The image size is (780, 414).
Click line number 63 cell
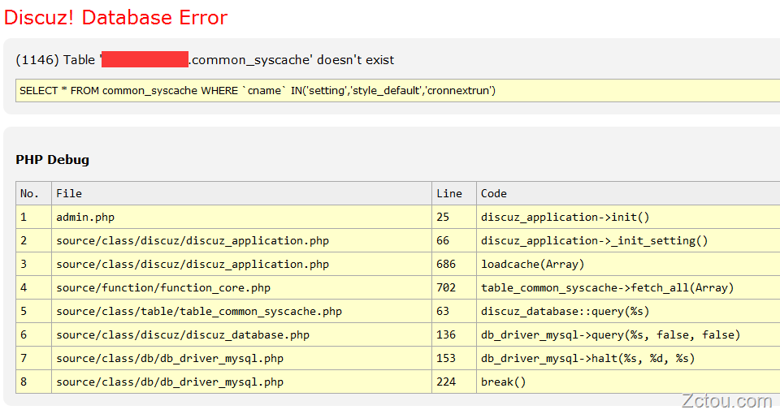(x=454, y=311)
